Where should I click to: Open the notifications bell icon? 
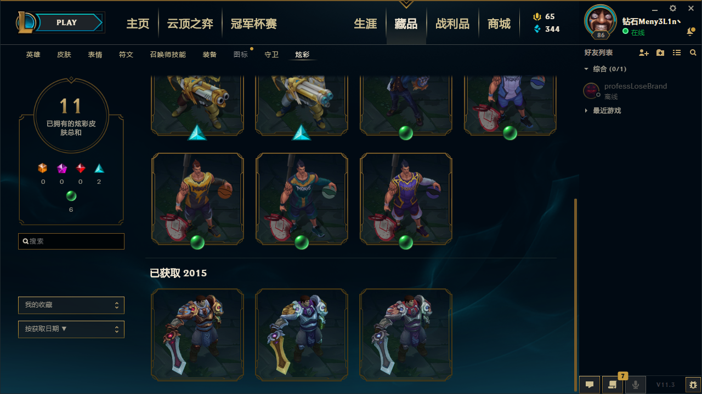tap(690, 32)
